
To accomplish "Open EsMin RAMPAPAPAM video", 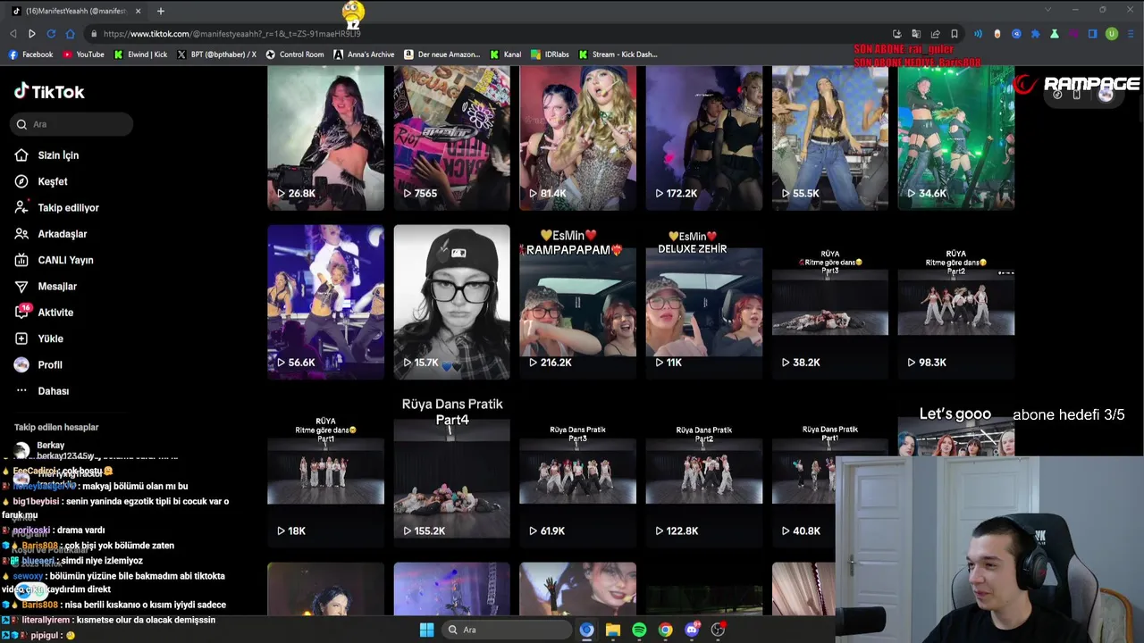I will [x=577, y=302].
